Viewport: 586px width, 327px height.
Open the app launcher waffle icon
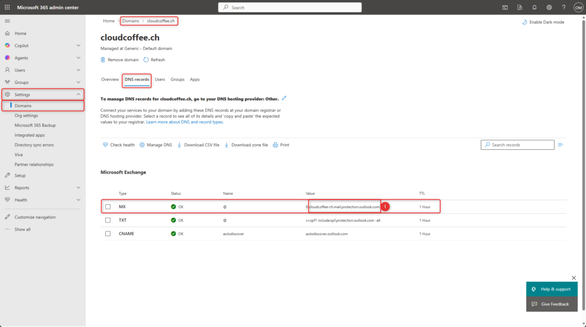[x=7, y=7]
